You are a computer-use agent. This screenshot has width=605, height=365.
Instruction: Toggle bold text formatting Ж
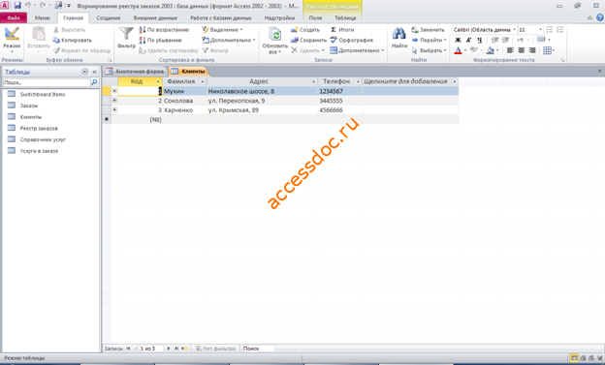[458, 40]
